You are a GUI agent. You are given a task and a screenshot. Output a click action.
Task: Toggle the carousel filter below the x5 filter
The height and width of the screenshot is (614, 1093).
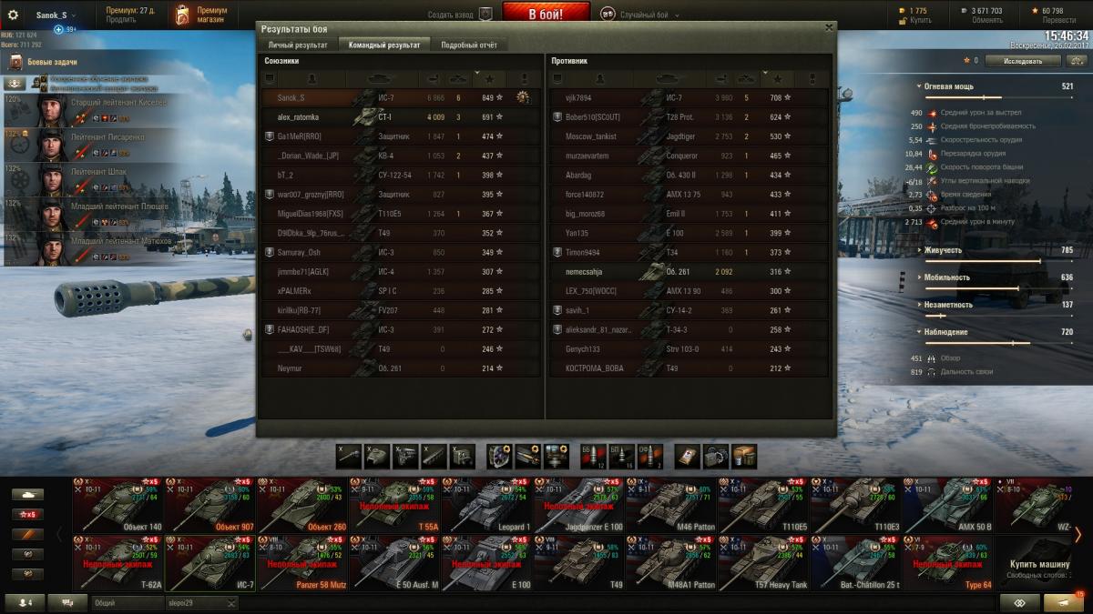tap(27, 534)
